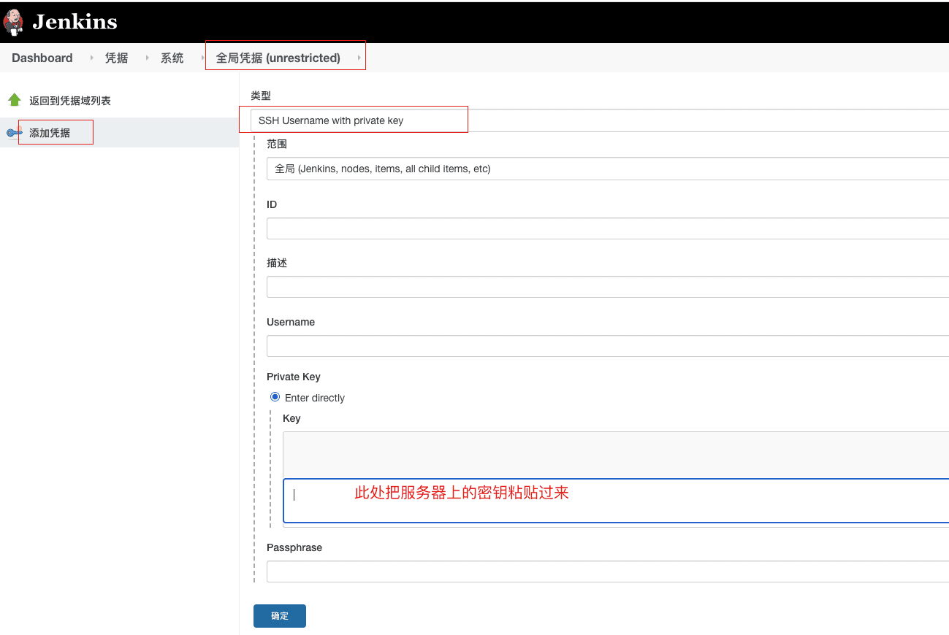949x635 pixels.
Task: Open the Jenkins home title link
Action: (75, 22)
